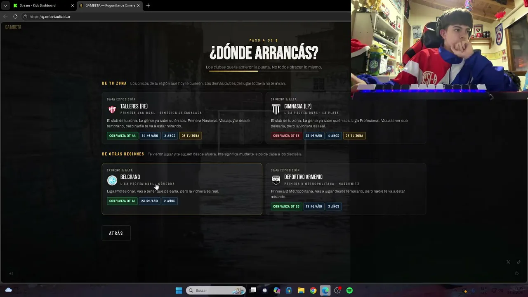This screenshot has width=528, height=297.
Task: Click the 'DE TU ZONA' section heading
Action: (x=114, y=83)
